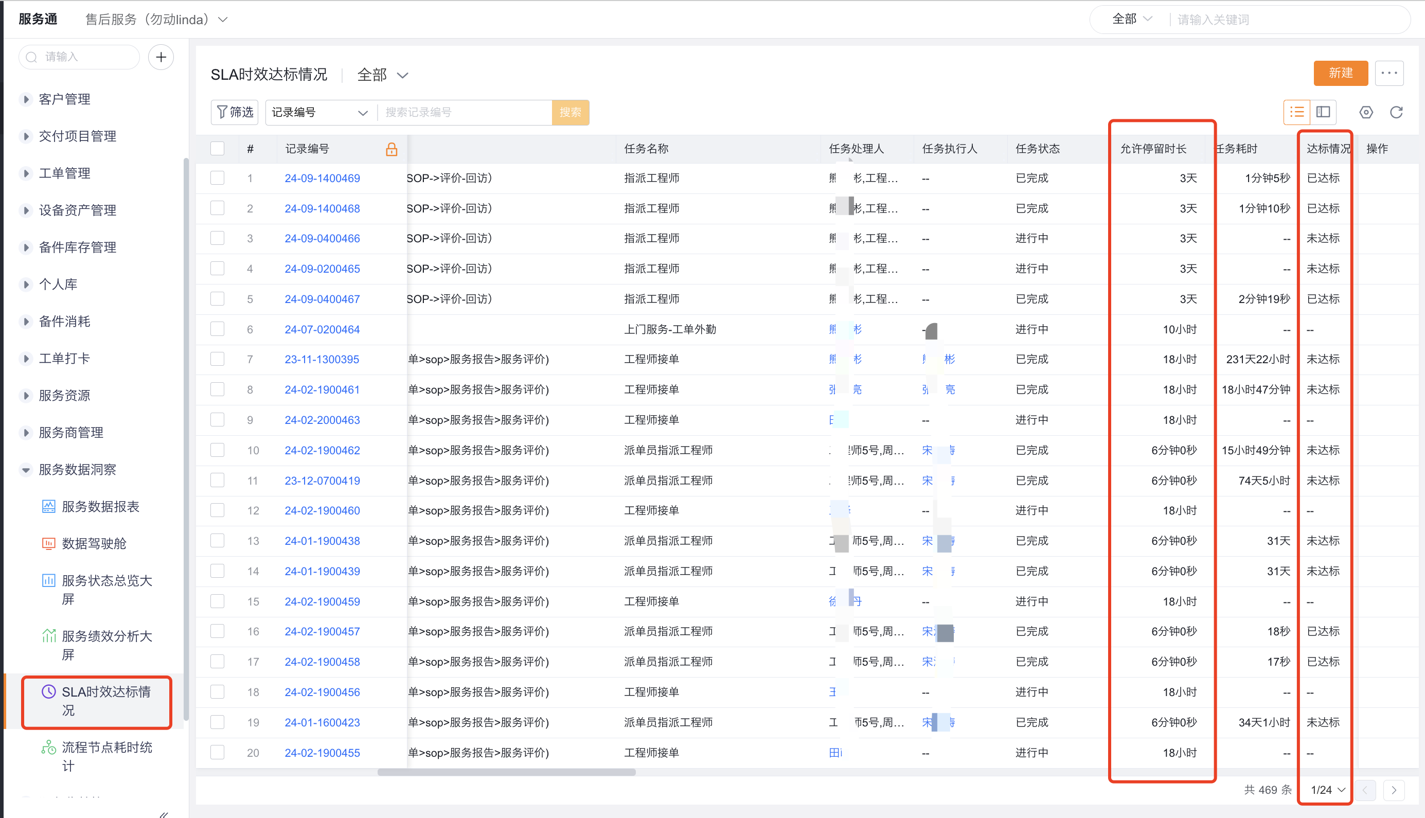Viewport: 1425px width, 818px height.
Task: Click the 允许停留时长 column header
Action: 1153,149
